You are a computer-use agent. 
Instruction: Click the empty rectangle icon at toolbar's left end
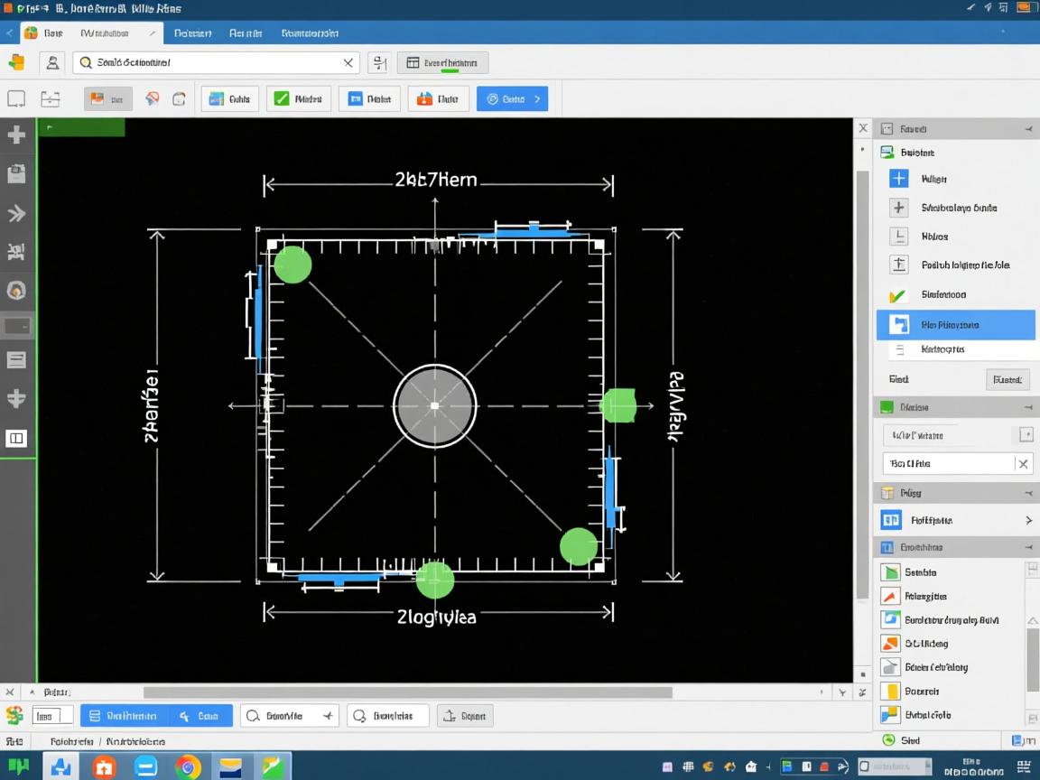[x=16, y=99]
